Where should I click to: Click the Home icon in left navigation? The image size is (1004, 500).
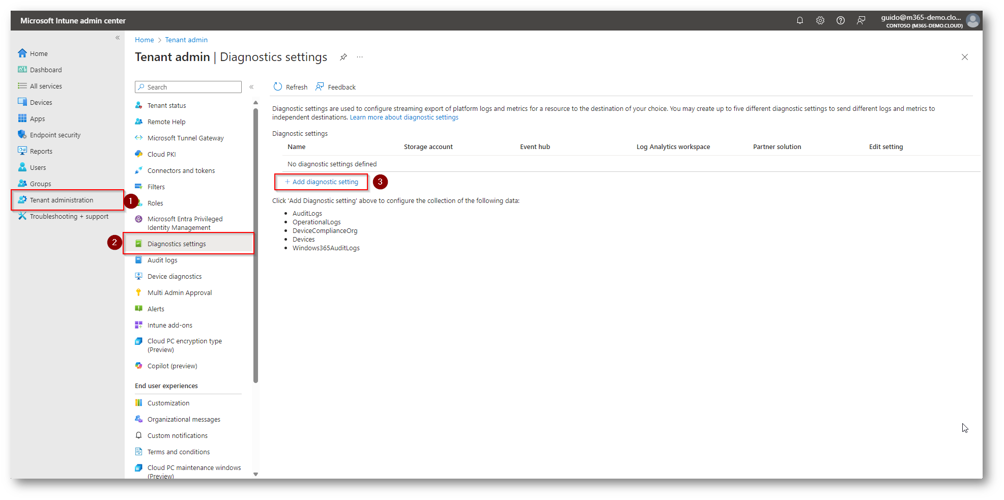pyautogui.click(x=22, y=53)
